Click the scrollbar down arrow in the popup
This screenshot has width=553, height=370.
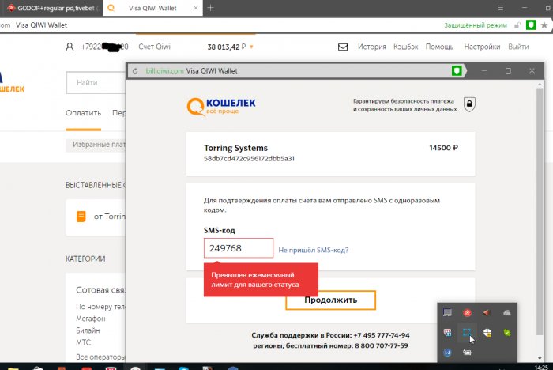pos(540,358)
